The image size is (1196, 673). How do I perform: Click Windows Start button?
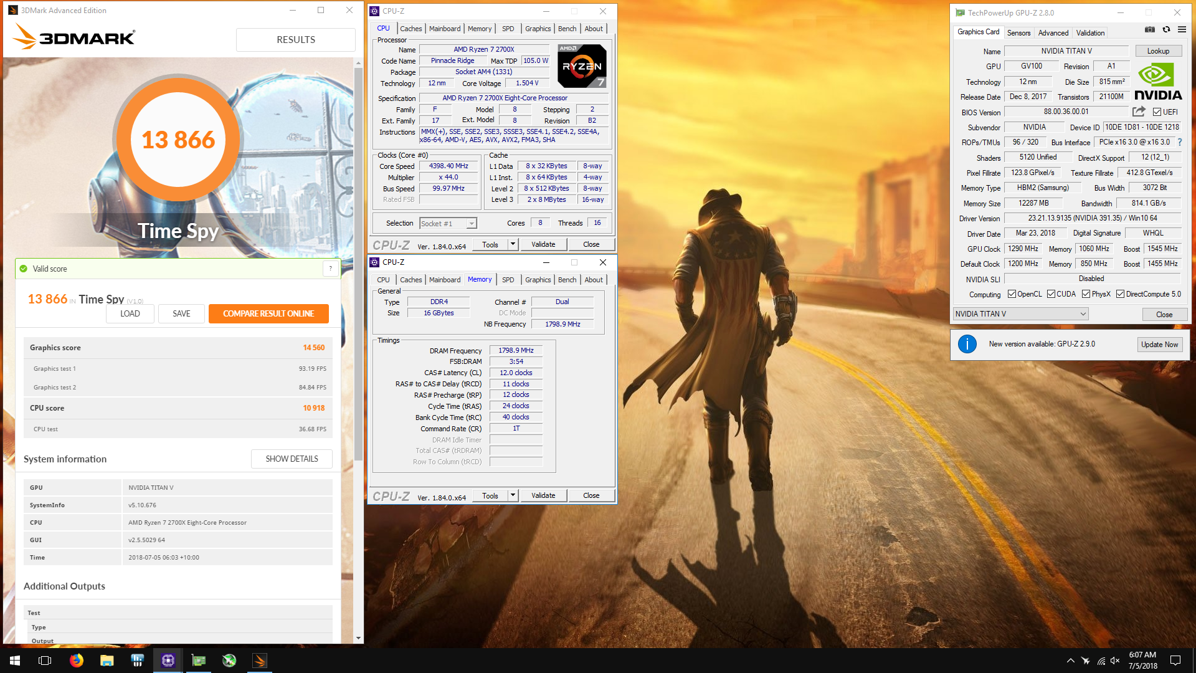15,661
